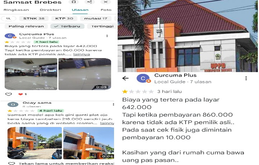Image resolution: width=259 pixels, height=165 pixels.
Task: Expand Curcuma Plus's review with the lainnya link
Action: click(x=82, y=54)
